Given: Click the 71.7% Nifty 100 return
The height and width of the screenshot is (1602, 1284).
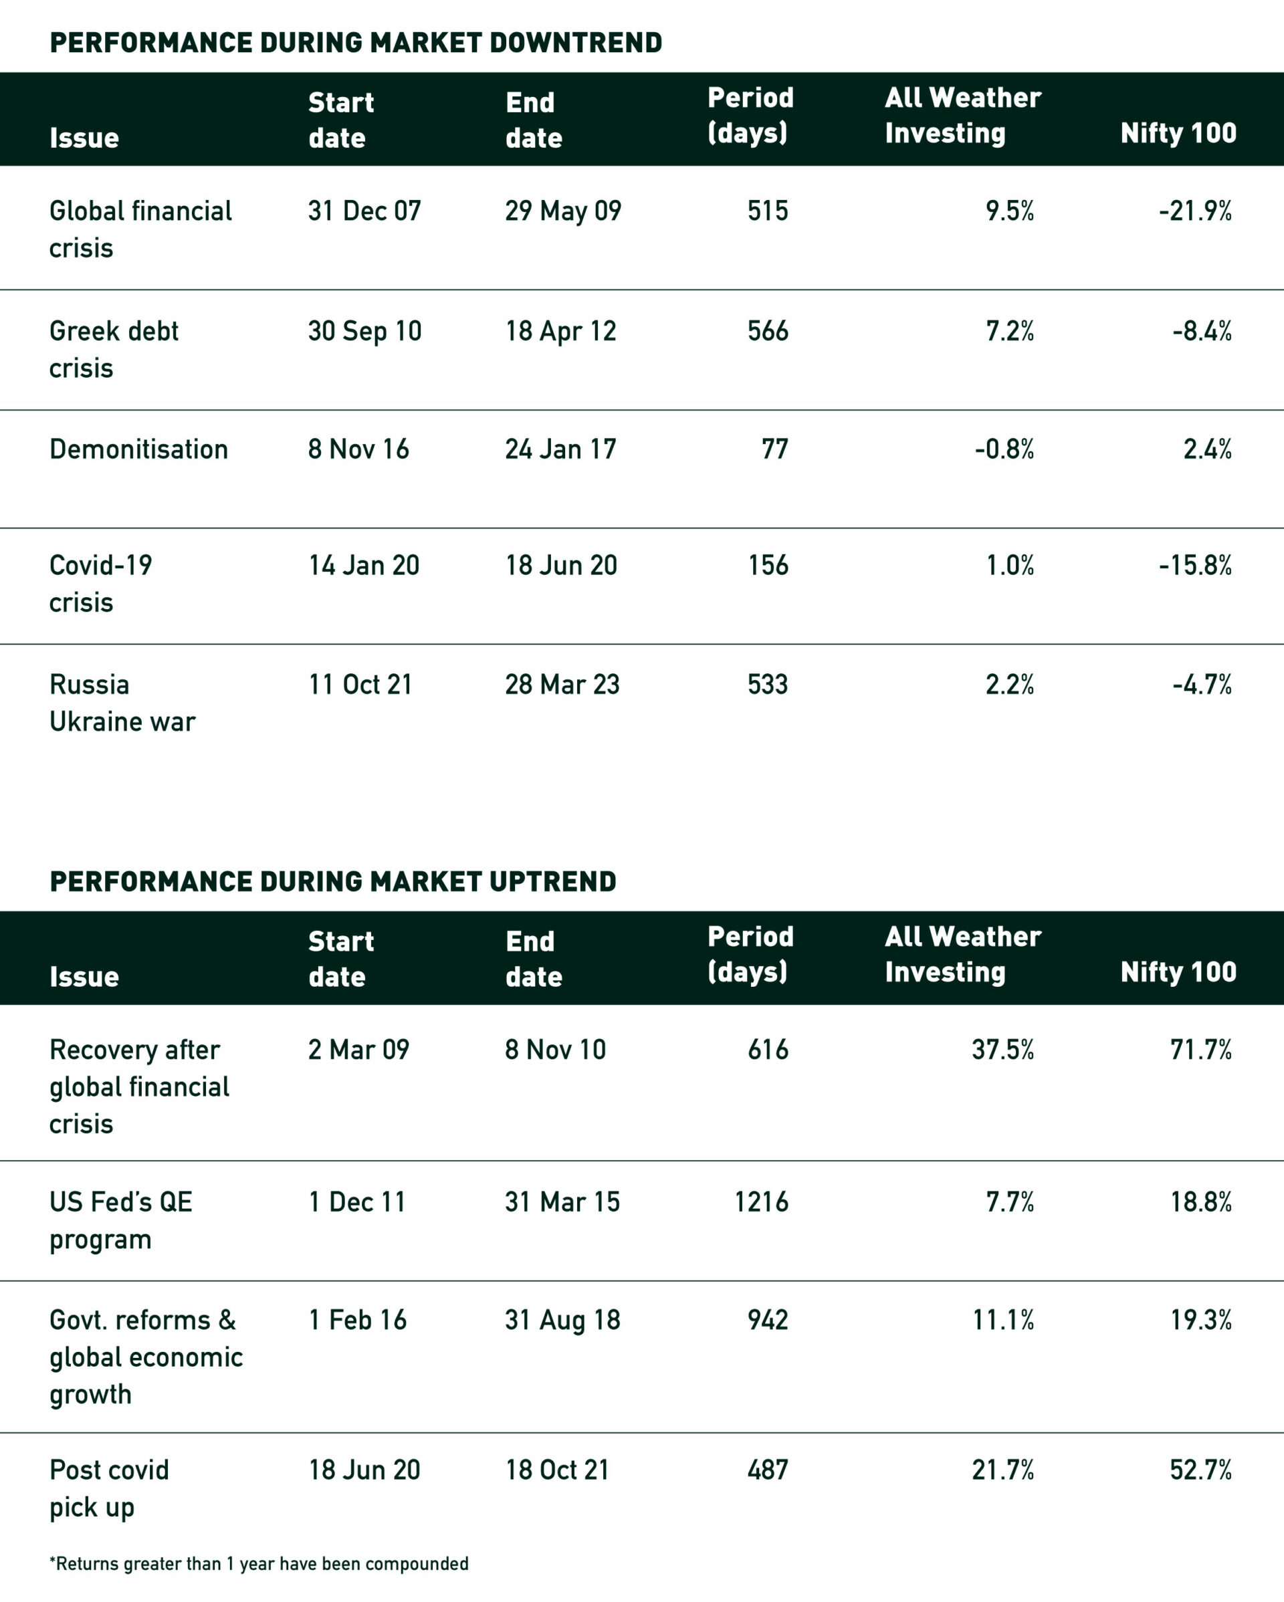Looking at the screenshot, I should click(x=1201, y=1050).
